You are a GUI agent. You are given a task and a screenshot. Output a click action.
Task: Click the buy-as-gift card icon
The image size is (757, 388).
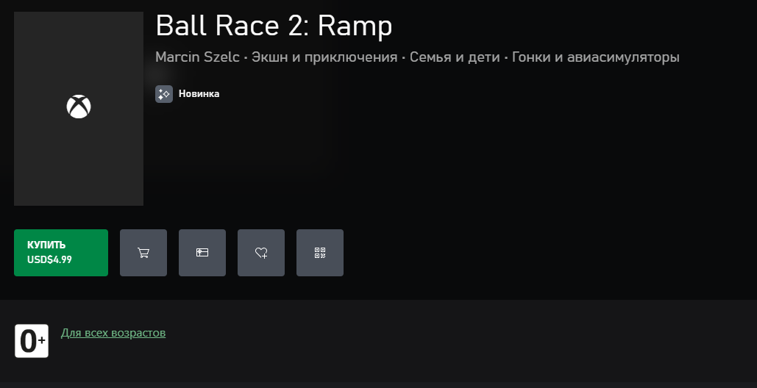[x=202, y=253]
